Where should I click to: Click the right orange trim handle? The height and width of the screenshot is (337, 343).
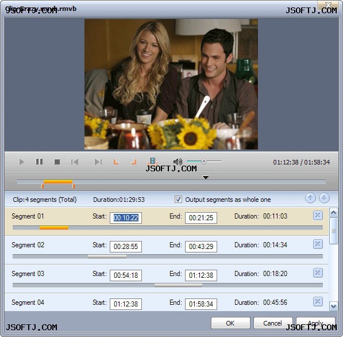pyautogui.click(x=74, y=186)
